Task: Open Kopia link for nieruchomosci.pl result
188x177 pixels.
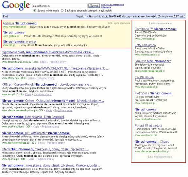Action: click(42, 143)
